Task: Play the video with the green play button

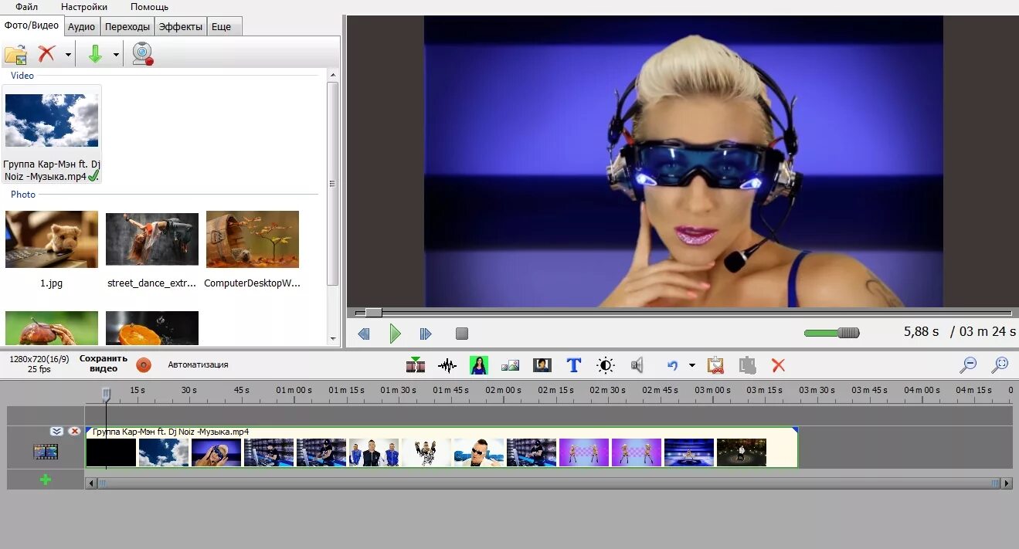Action: pos(395,334)
